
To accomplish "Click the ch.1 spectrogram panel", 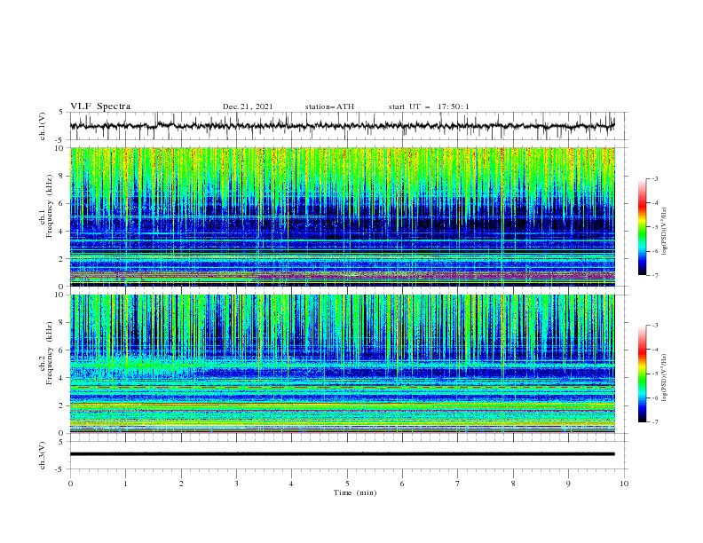I will coord(342,216).
